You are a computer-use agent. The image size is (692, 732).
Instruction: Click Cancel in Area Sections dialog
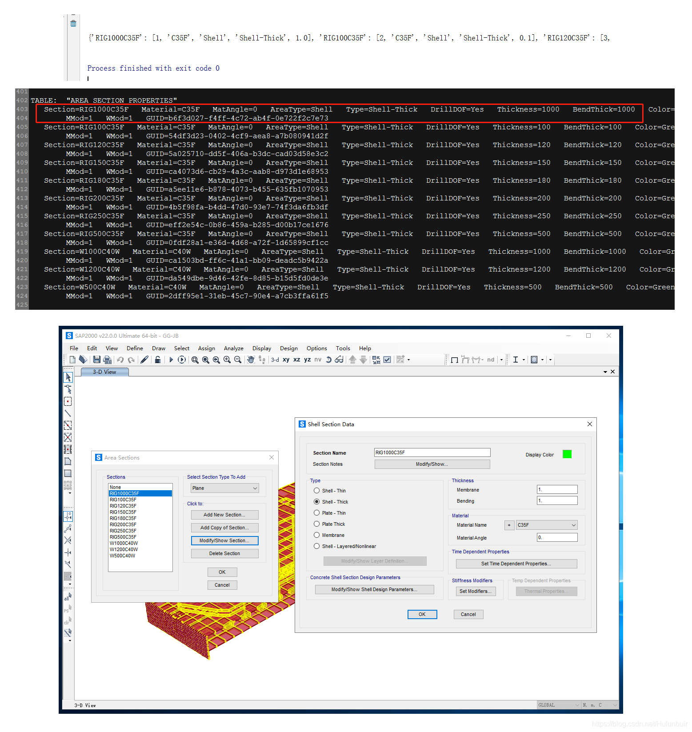[222, 585]
